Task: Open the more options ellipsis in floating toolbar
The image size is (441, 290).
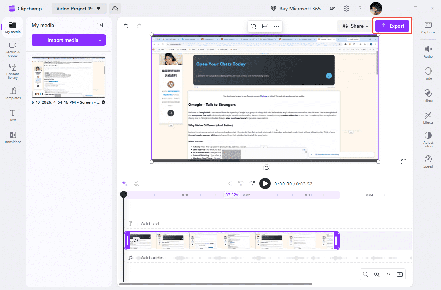Action: 276,26
